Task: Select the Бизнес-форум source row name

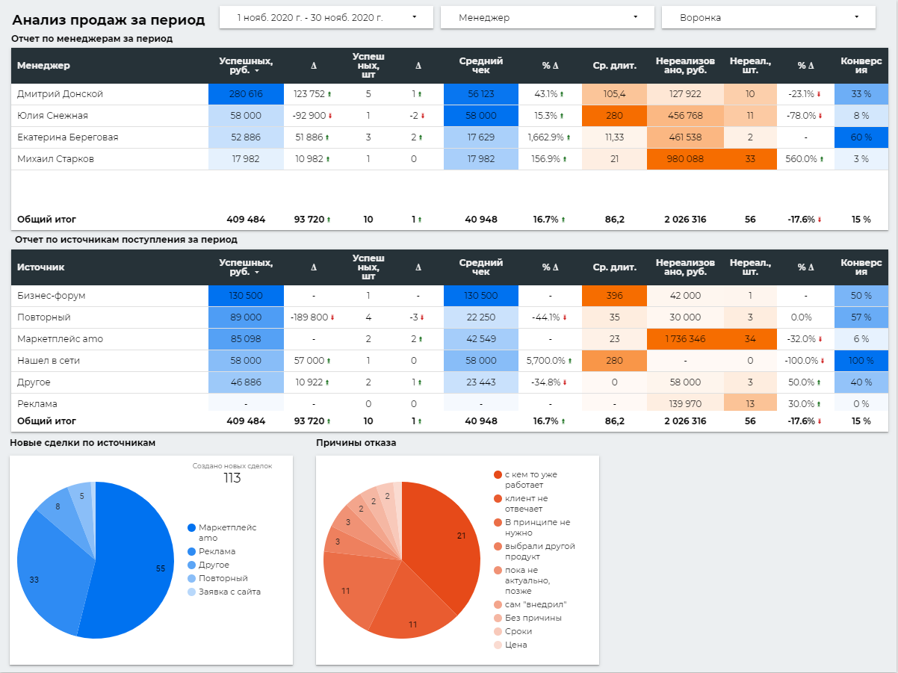Action: 52,296
